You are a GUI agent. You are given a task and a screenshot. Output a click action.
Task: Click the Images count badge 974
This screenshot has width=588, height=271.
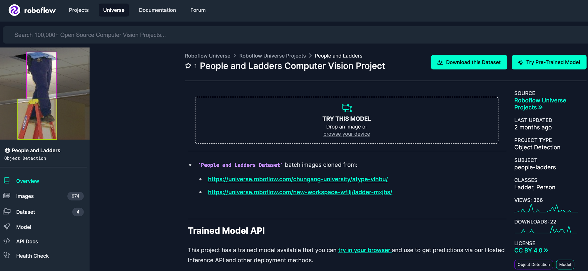(76, 196)
